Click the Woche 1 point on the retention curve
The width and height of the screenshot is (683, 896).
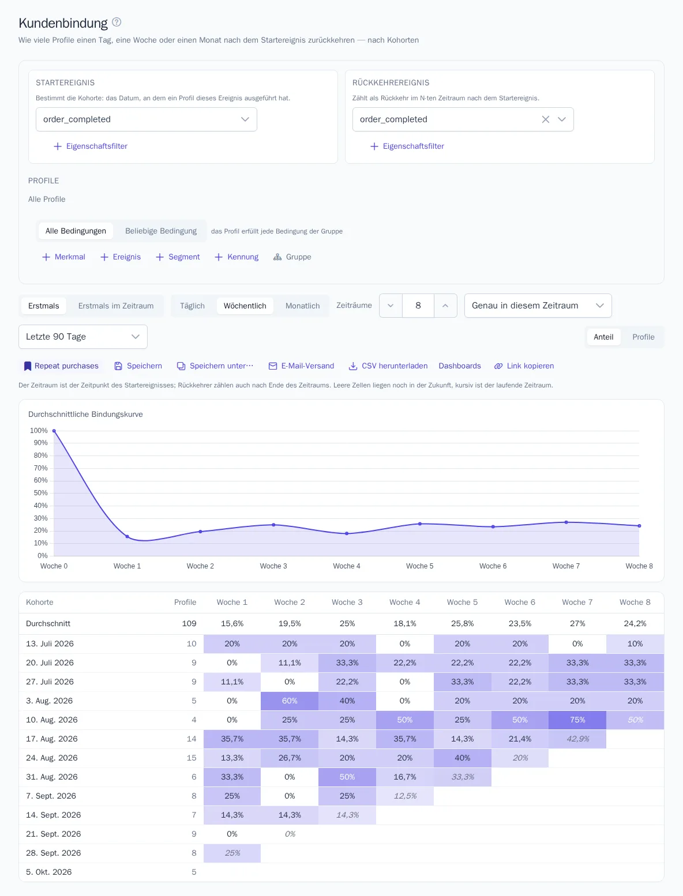(127, 537)
